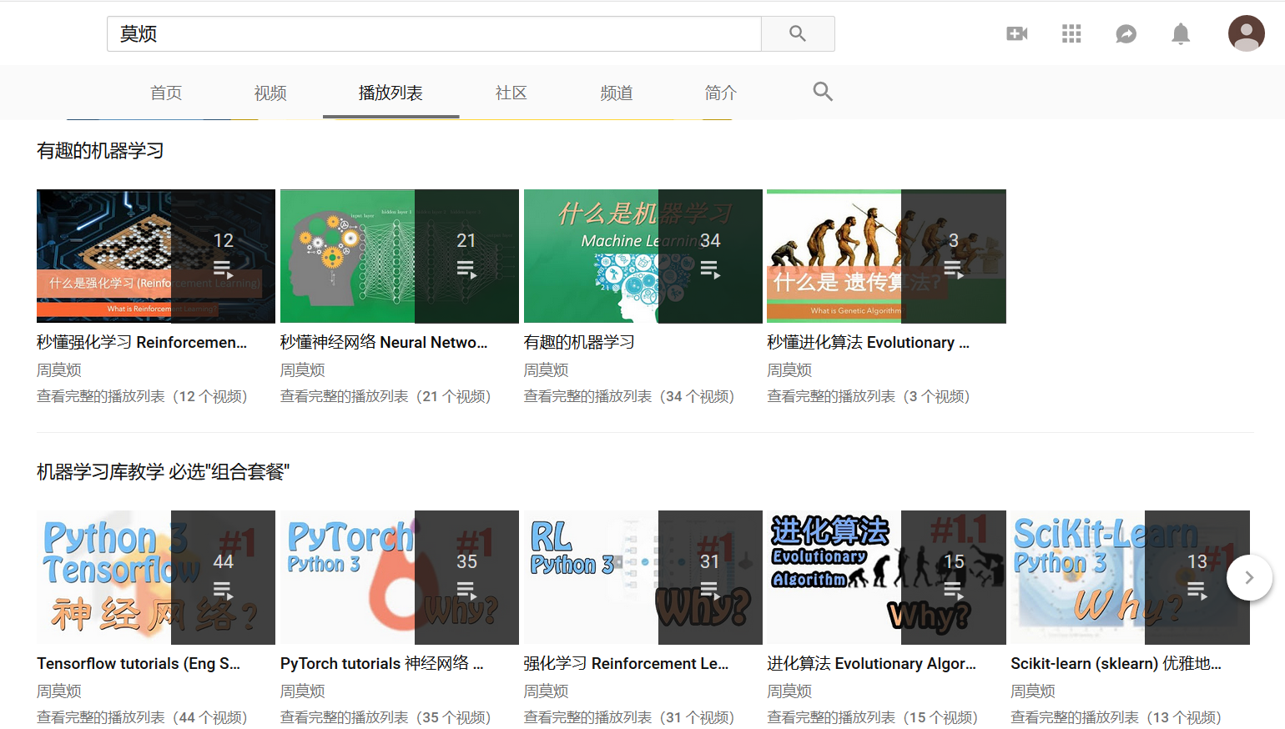Click the title 秒懂进化算法 Evolutionary ...

[869, 342]
